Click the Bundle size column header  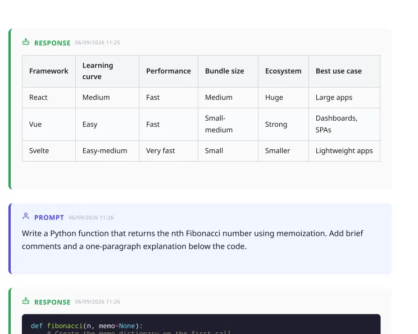tap(228, 71)
